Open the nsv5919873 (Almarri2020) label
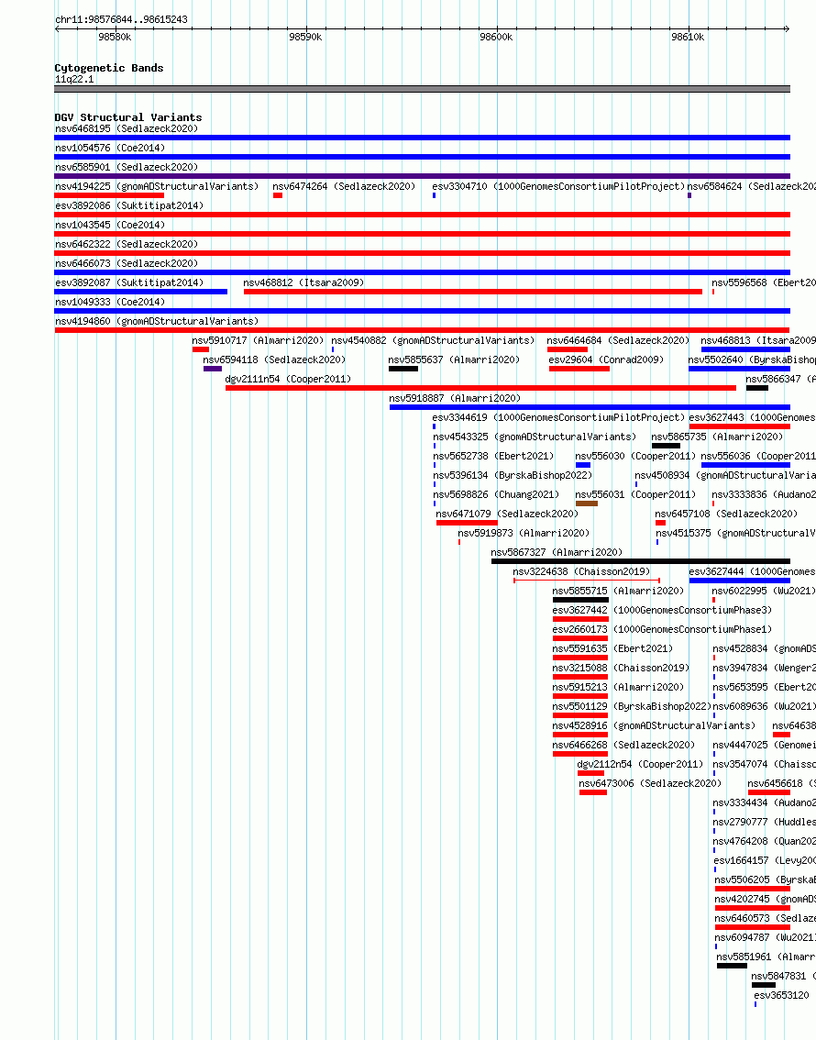Viewport: 816px width, 1040px height. pyautogui.click(x=524, y=533)
